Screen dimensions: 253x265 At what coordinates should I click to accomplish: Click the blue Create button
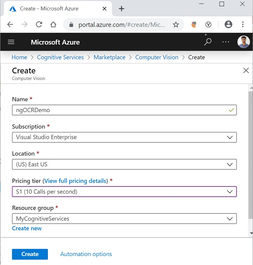point(30,254)
